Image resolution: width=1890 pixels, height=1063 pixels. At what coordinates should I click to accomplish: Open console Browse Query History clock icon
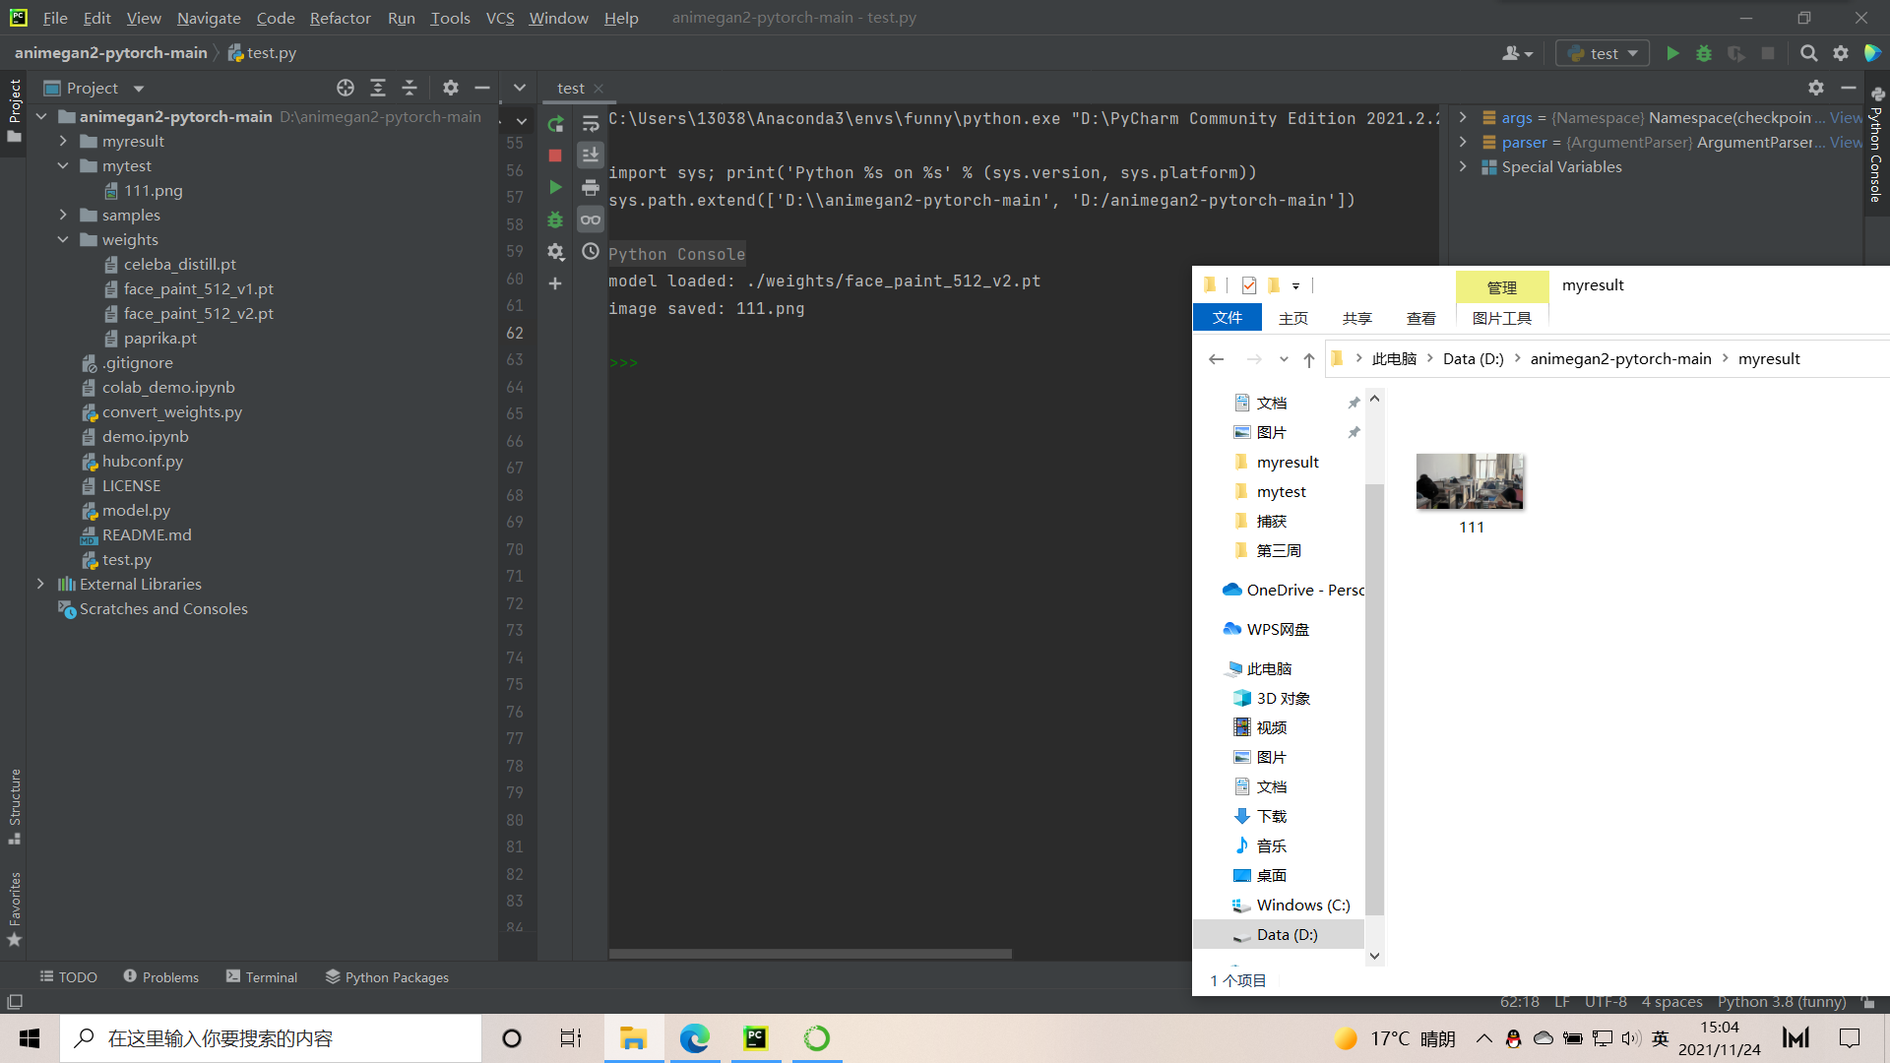pyautogui.click(x=591, y=251)
